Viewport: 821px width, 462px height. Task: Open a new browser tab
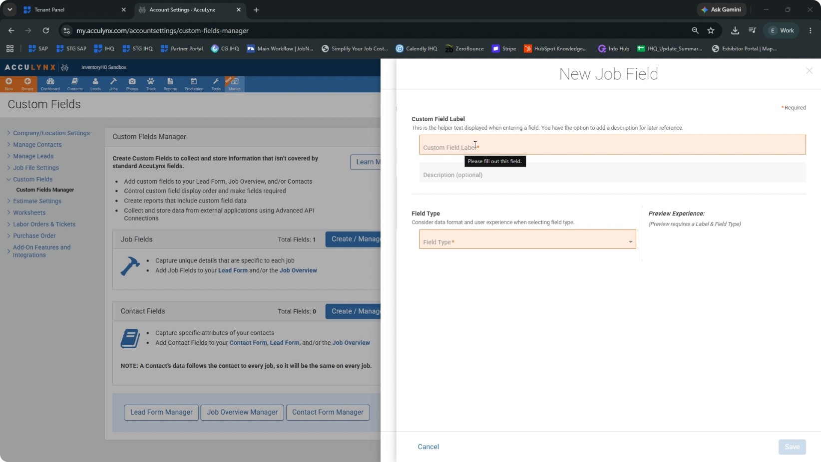pyautogui.click(x=256, y=9)
